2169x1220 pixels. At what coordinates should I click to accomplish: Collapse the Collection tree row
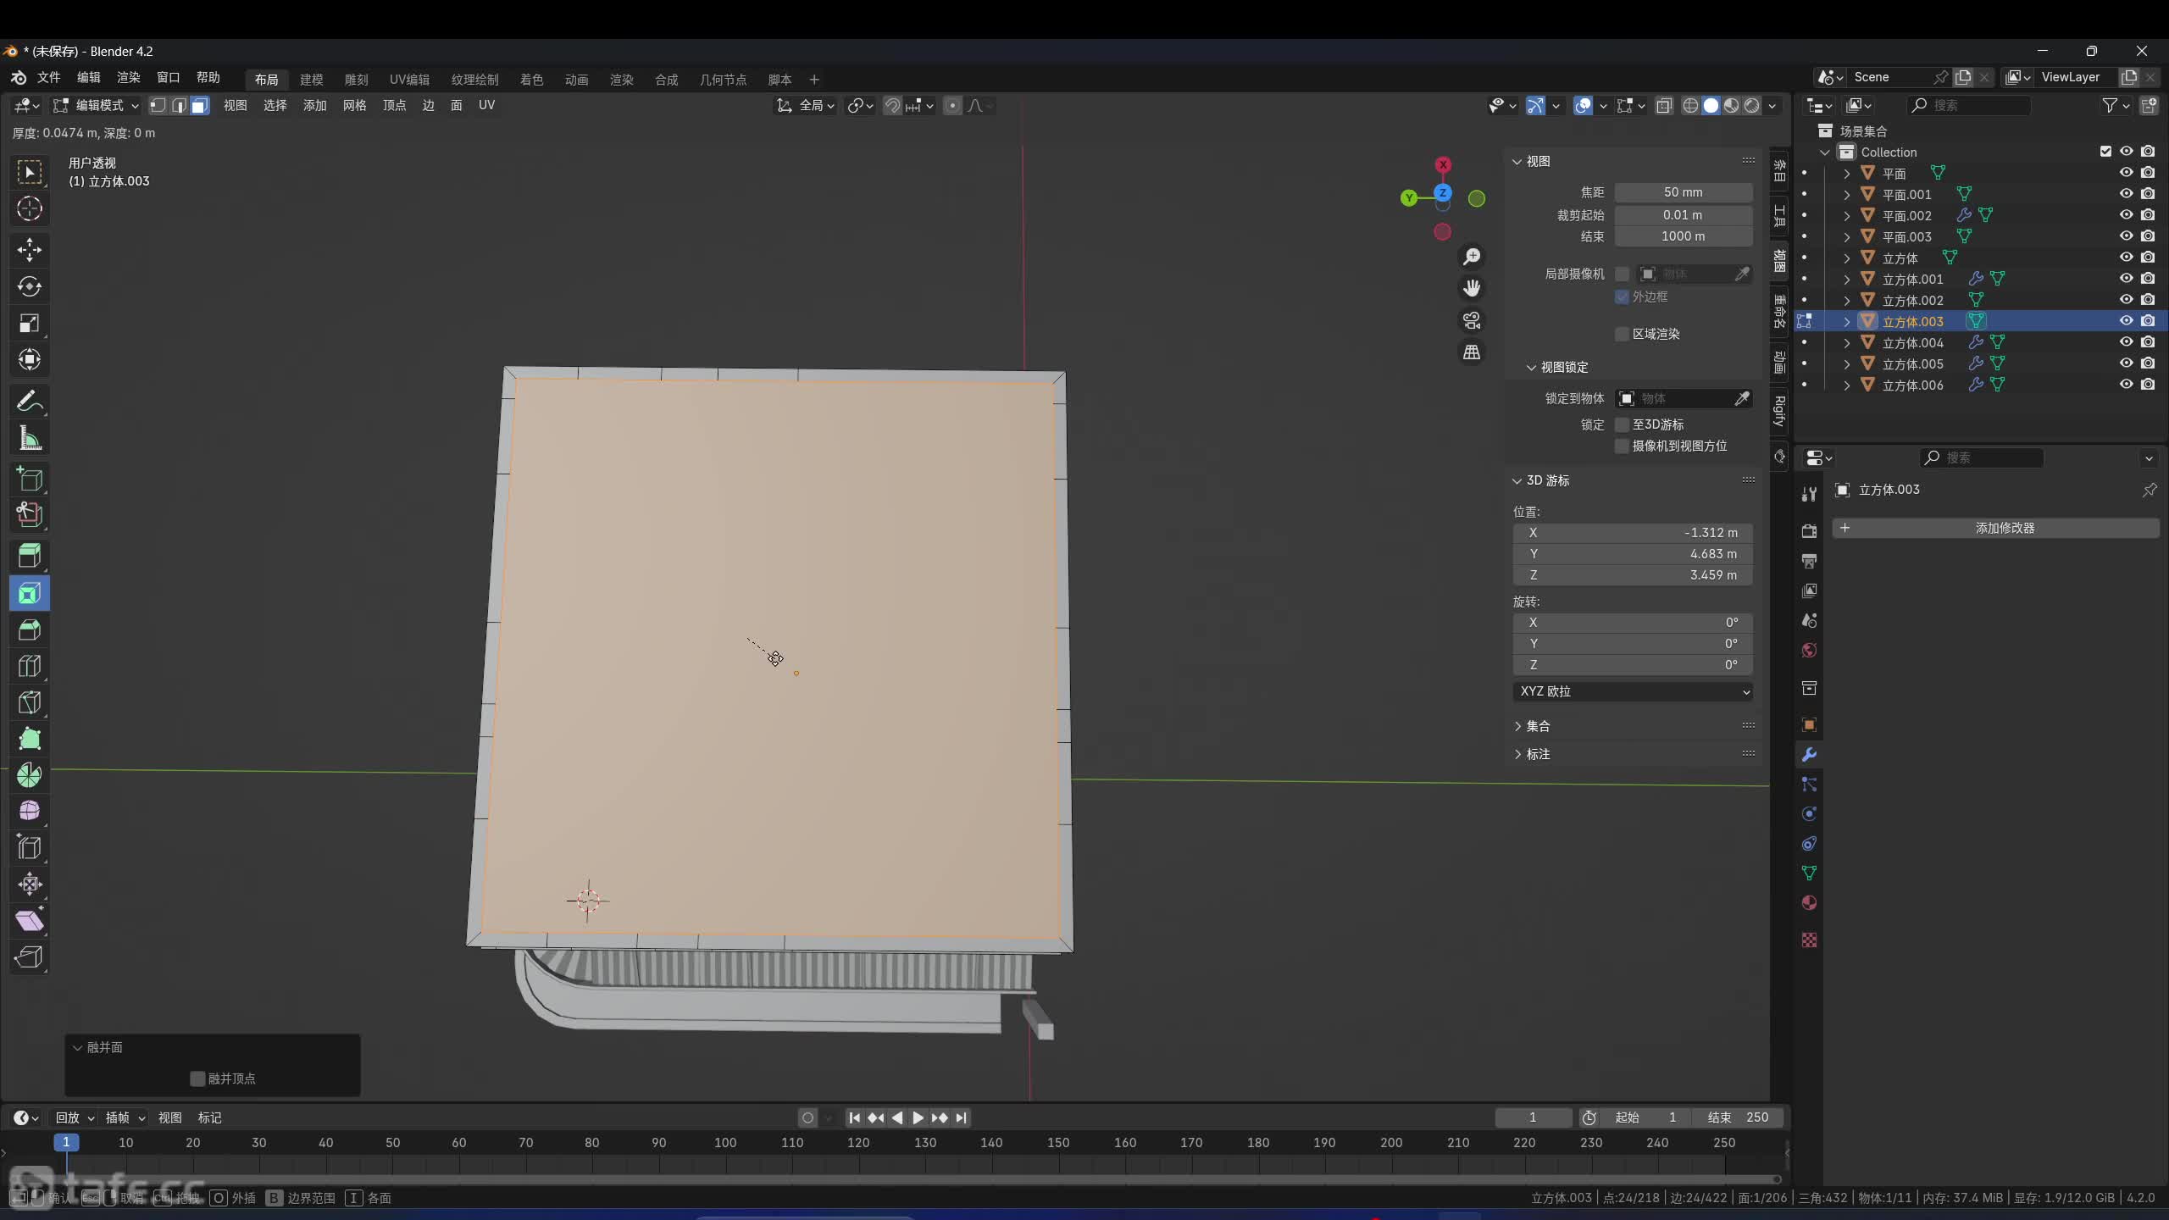tap(1825, 152)
